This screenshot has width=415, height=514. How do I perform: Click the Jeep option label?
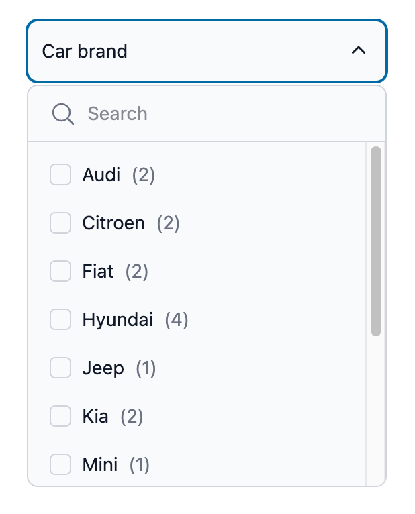click(x=103, y=368)
